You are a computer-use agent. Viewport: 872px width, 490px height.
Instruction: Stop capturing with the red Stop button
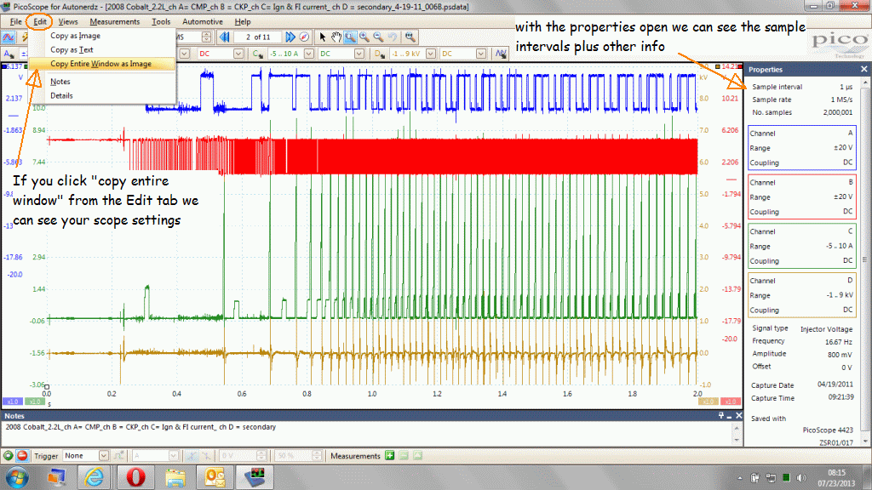tap(22, 456)
